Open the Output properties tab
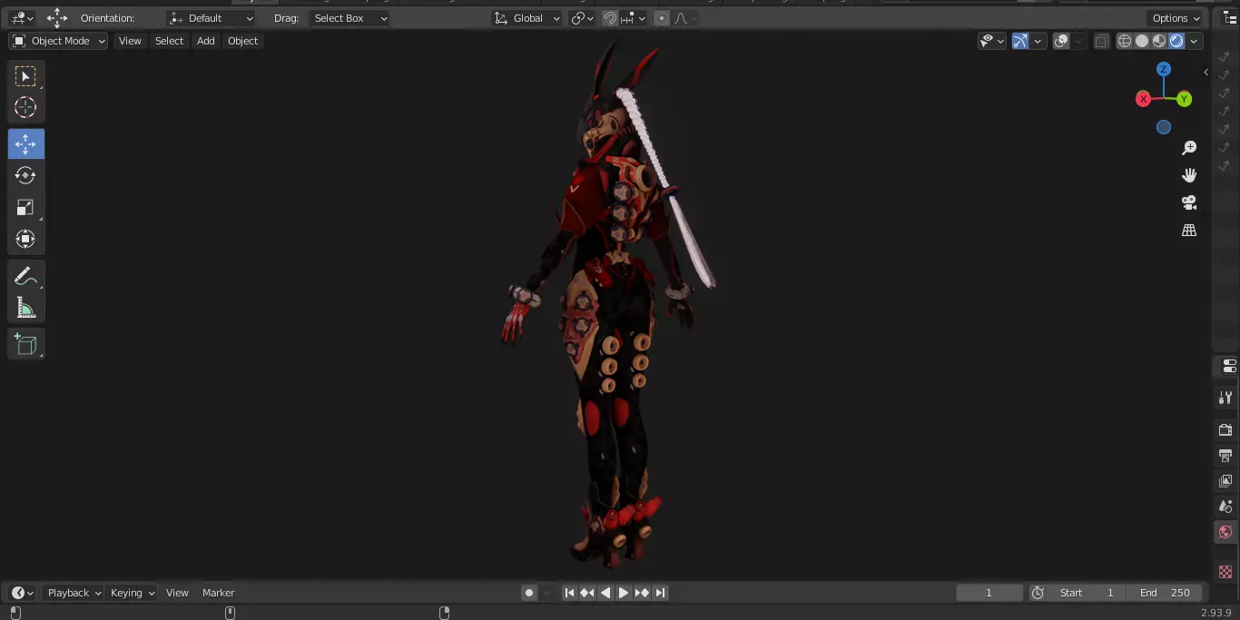This screenshot has height=620, width=1240. tap(1225, 455)
